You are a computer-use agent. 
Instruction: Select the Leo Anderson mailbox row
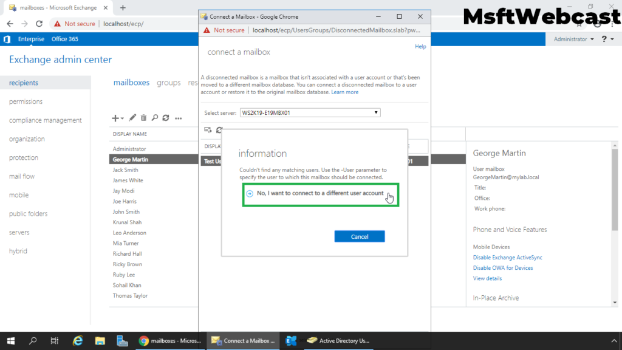[154, 233]
